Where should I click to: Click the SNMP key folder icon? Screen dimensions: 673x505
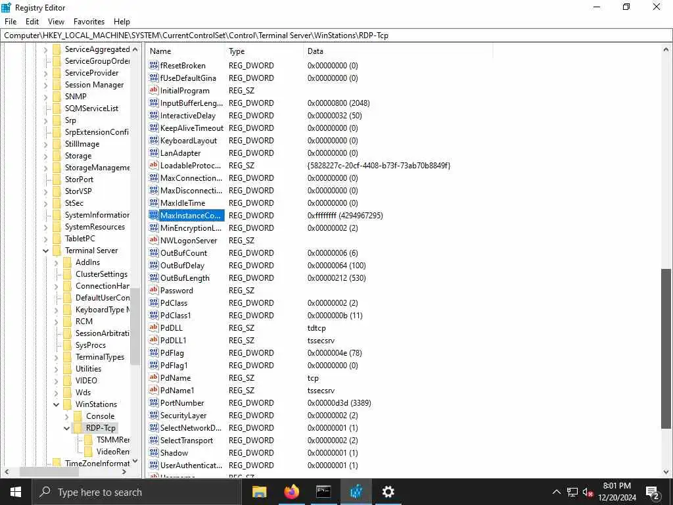[57, 96]
